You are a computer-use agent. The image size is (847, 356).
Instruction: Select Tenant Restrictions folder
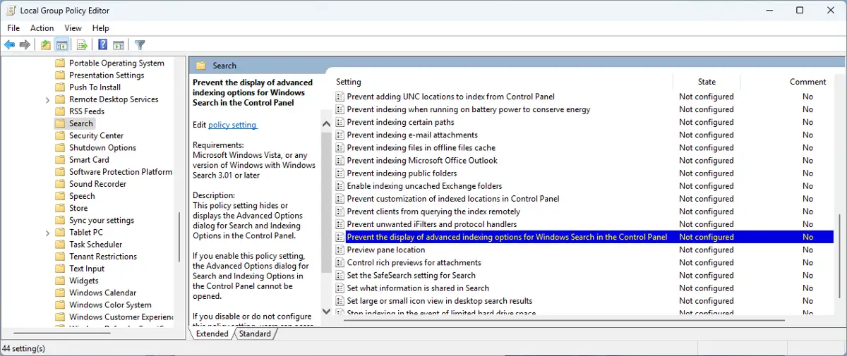[103, 257]
